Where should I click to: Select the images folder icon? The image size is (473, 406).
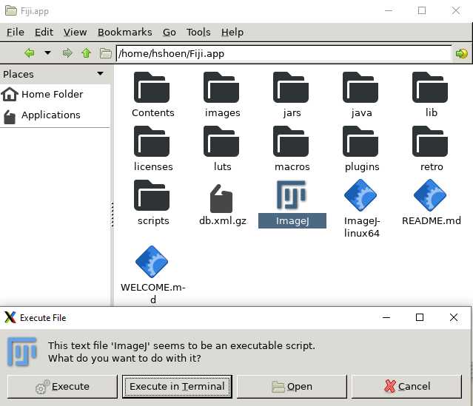221,87
